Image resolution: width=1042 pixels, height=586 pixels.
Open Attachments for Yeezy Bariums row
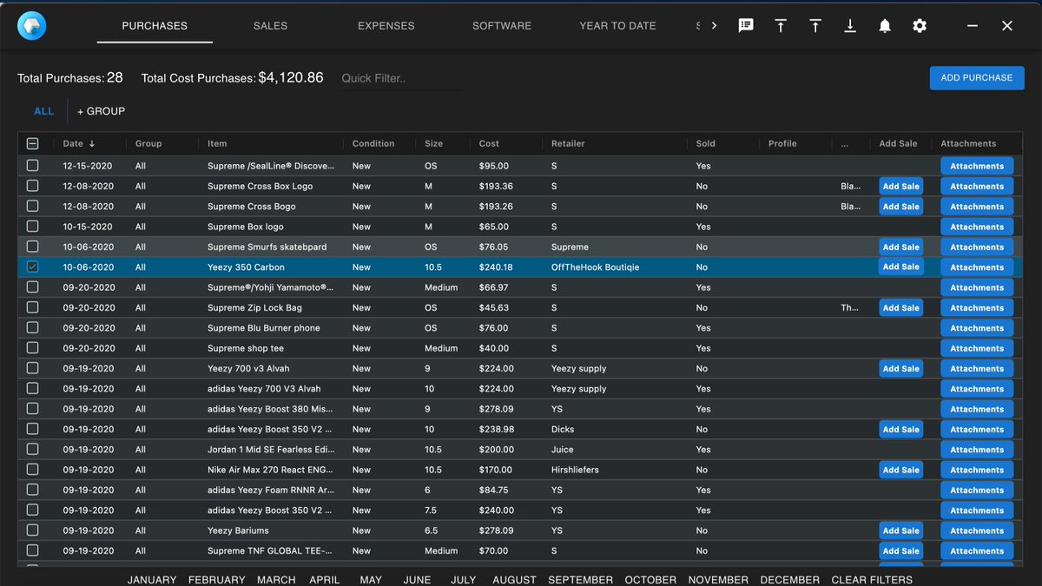[x=977, y=530]
